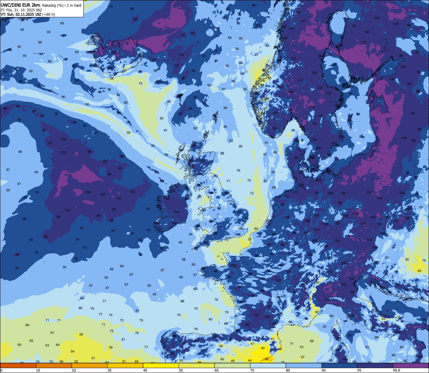
Task: Click the 'Rakastig (%) í 2 m hæð' parameter label
Action: [x=62, y=5]
